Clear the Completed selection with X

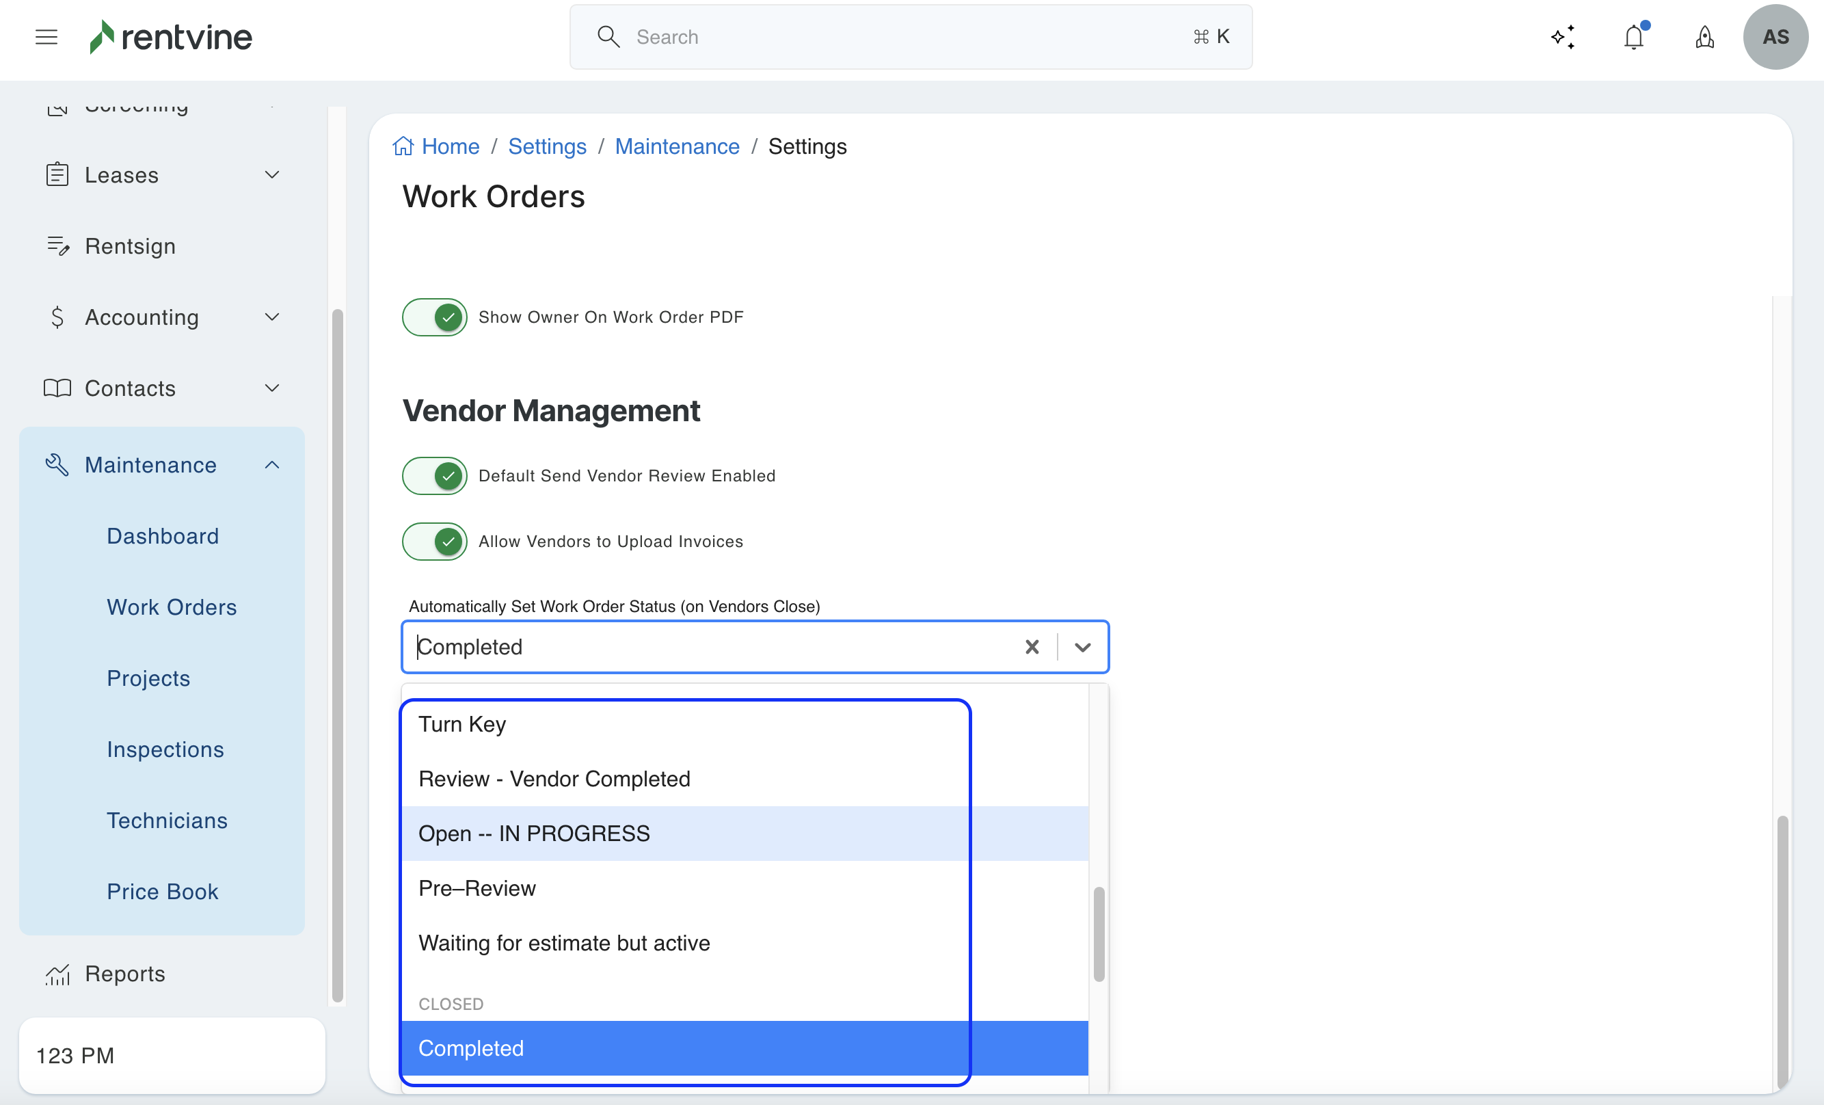[x=1031, y=648]
